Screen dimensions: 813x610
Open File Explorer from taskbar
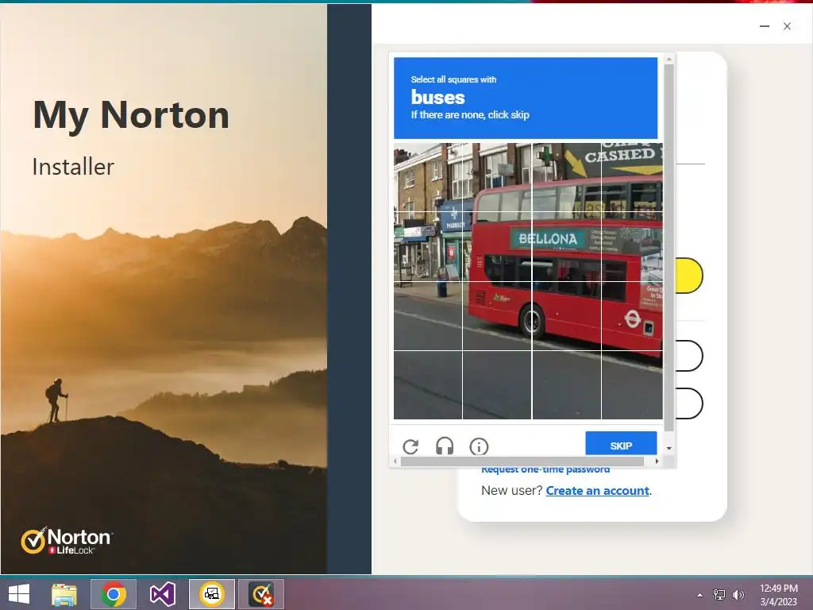(64, 594)
